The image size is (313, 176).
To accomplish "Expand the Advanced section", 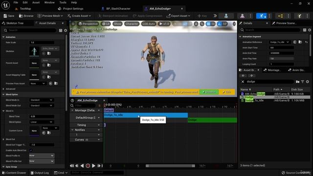I will click(3, 89).
